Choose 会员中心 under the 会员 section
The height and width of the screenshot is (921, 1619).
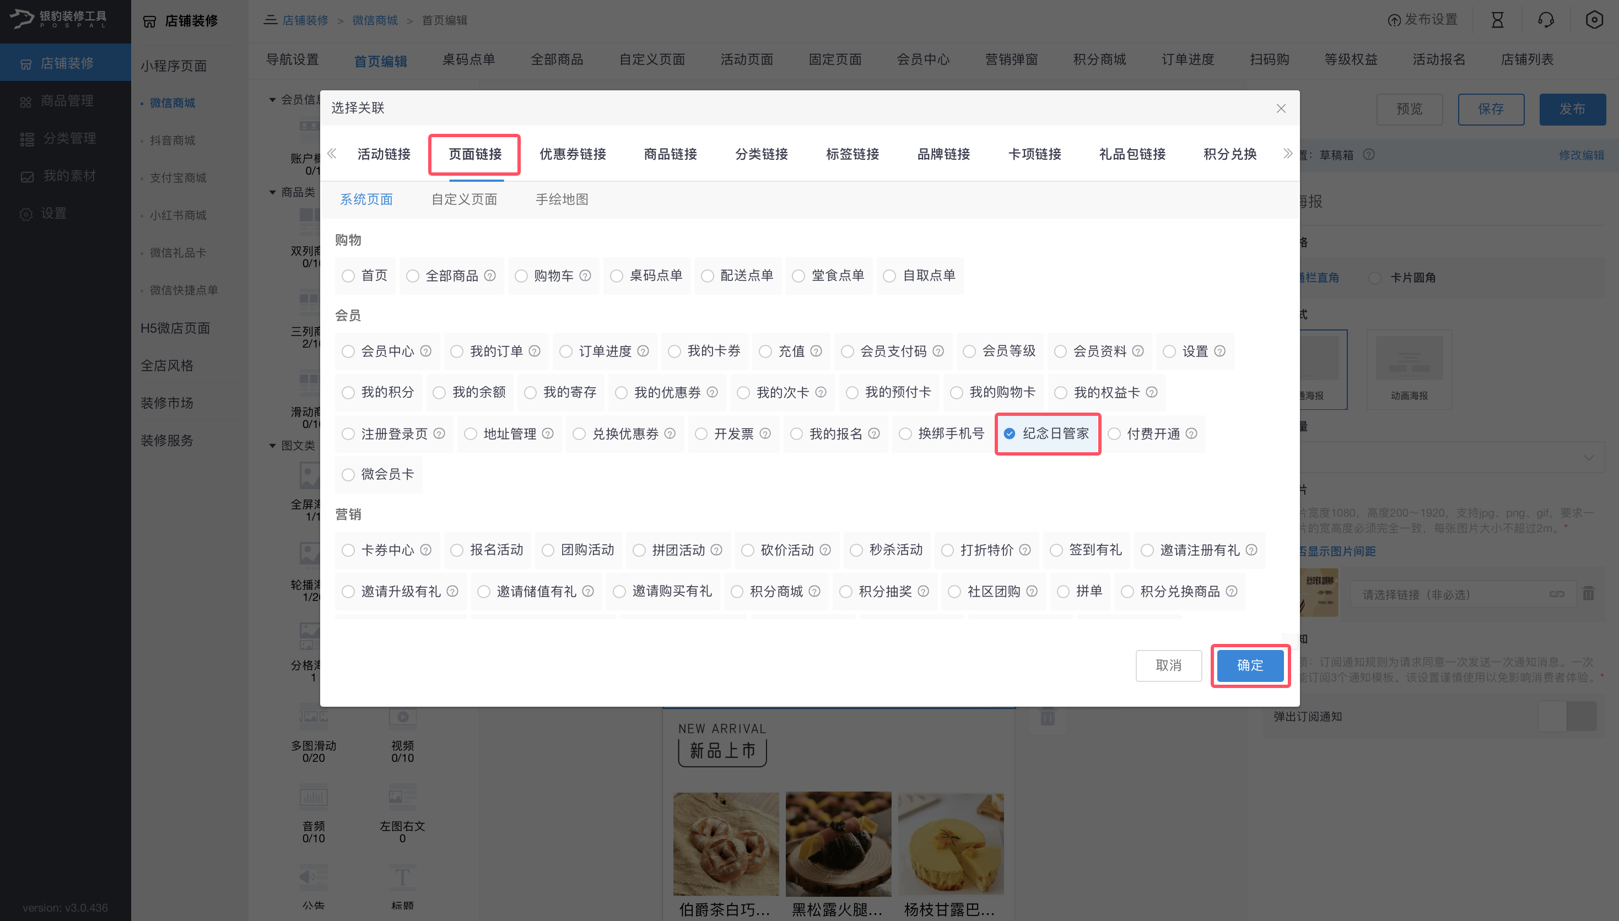[x=349, y=351]
